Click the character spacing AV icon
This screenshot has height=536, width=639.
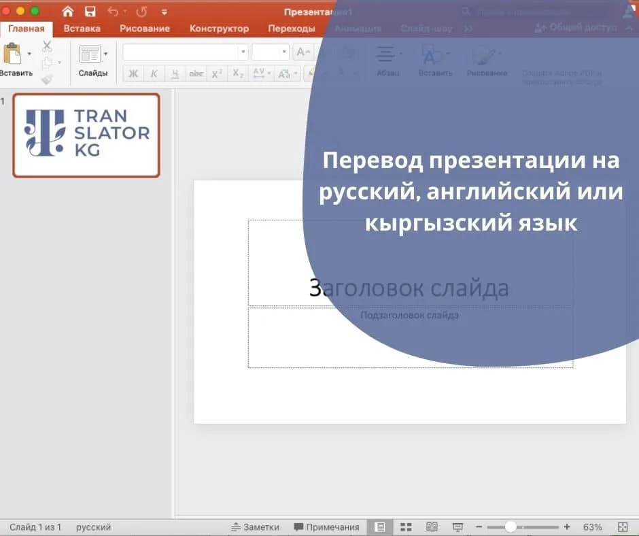click(259, 73)
